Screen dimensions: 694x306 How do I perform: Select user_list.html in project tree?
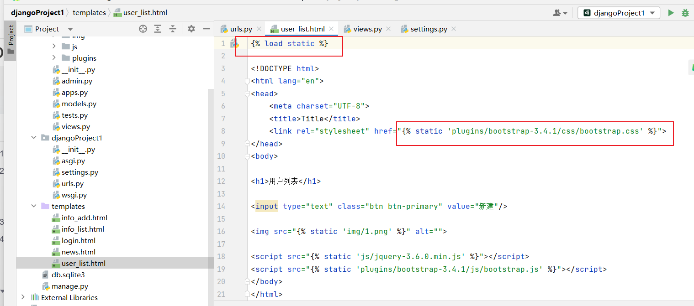(84, 263)
